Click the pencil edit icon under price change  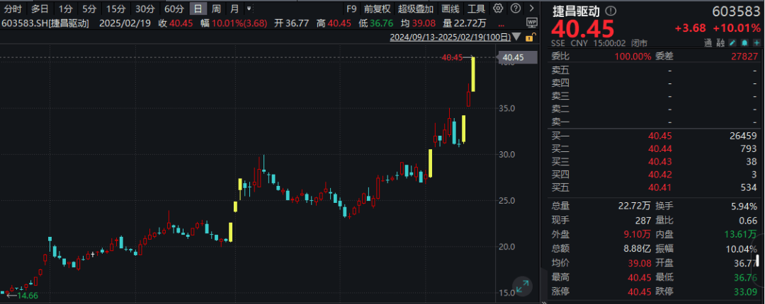coord(732,43)
